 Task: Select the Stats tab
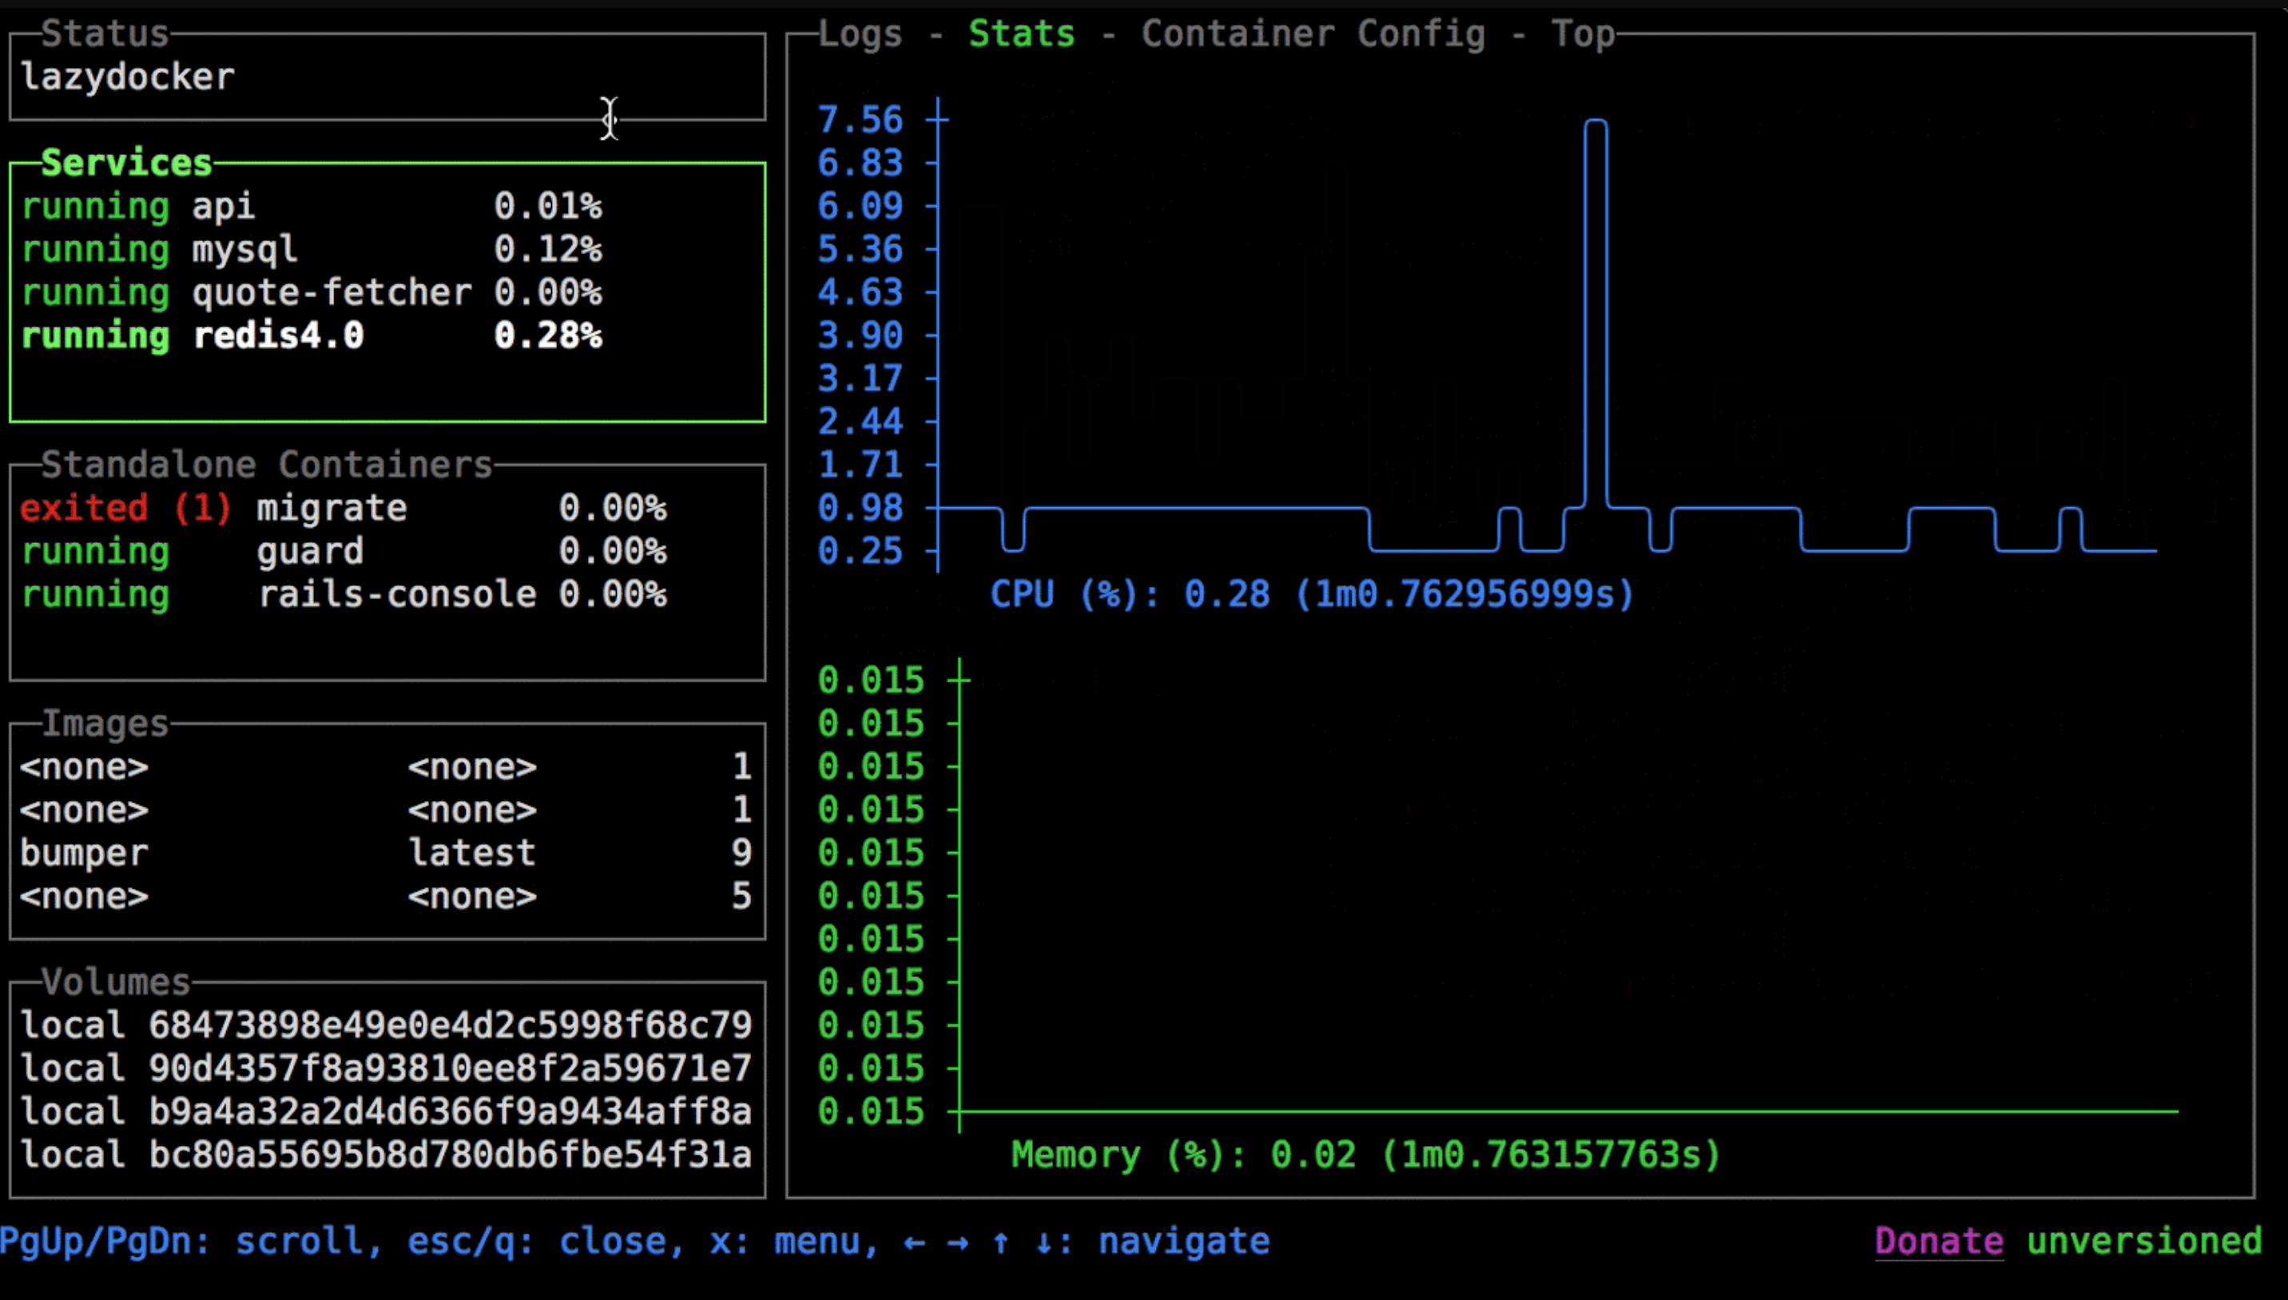1021,33
